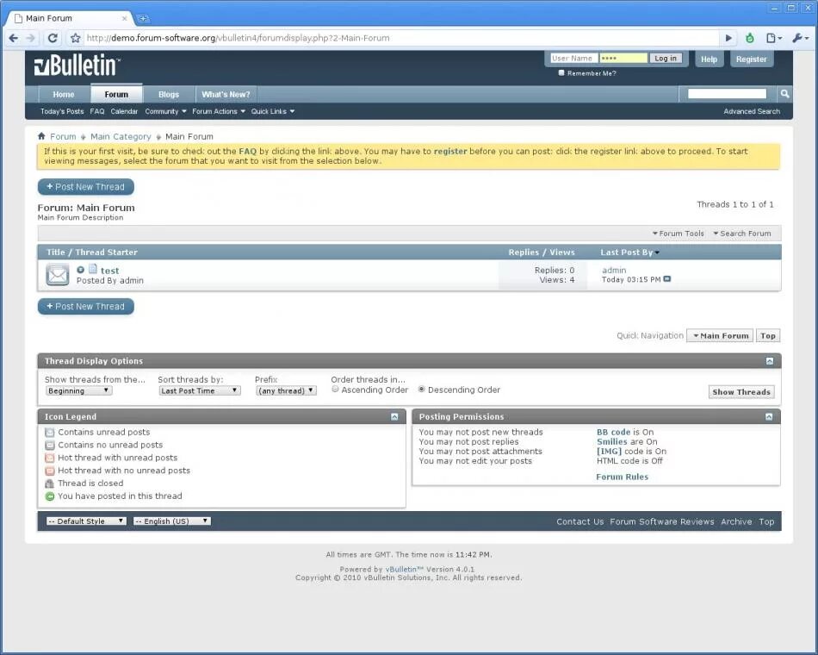Screen dimensions: 818x655
Task: Click the home icon in breadcrumb
Action: 41,136
